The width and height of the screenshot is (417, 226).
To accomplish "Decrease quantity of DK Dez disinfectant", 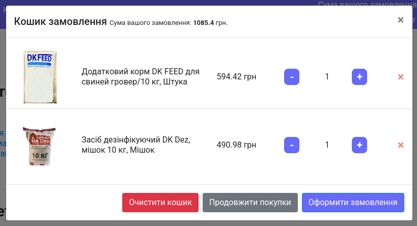I will (x=292, y=145).
